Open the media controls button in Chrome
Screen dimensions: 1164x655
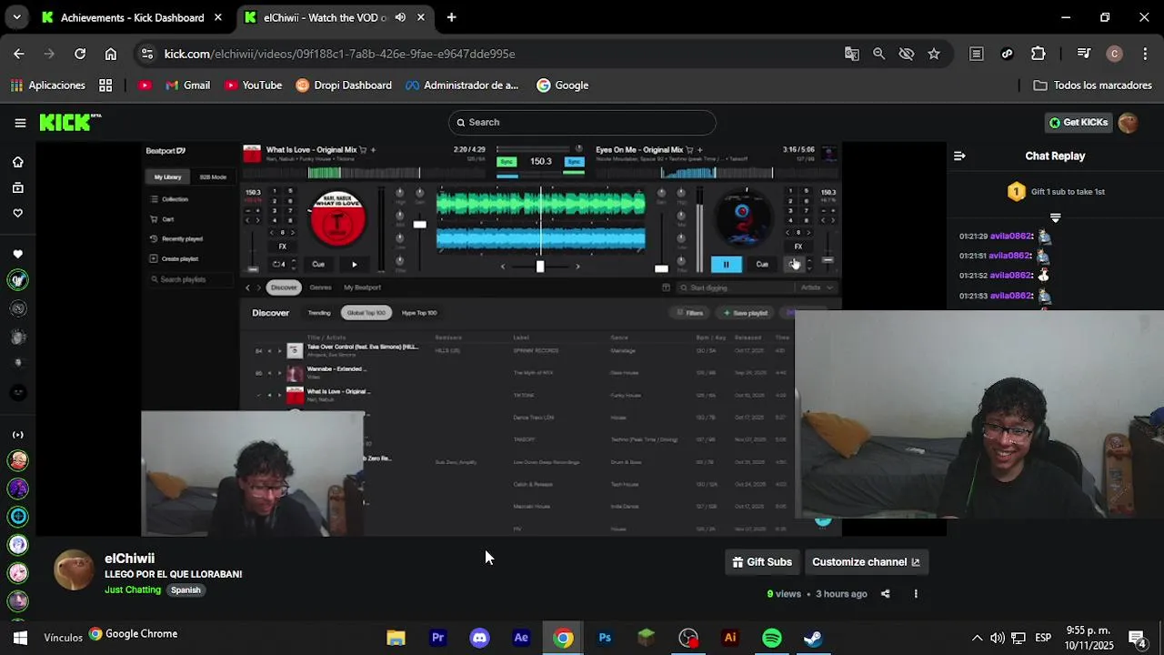[1084, 54]
